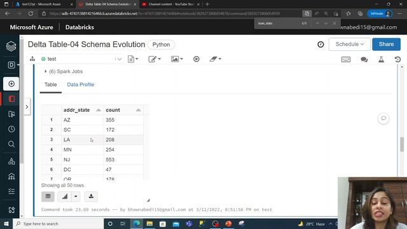This screenshot has height=229, width=407.
Task: Switch to the Data Profile tab
Action: (x=81, y=85)
